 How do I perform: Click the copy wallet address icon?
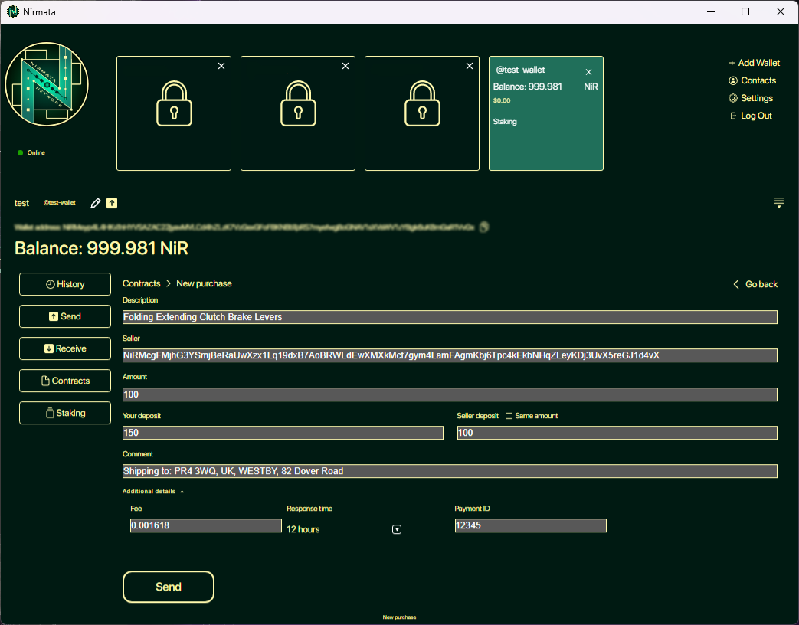[x=484, y=227]
